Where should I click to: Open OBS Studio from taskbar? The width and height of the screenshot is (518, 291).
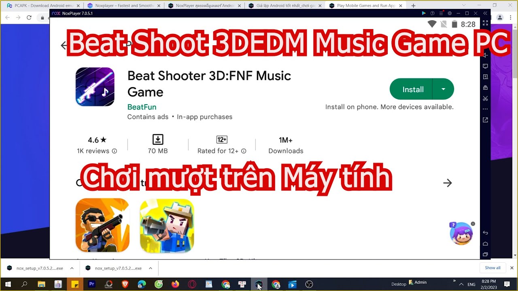309,285
